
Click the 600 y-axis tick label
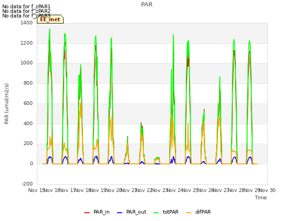[28, 103]
